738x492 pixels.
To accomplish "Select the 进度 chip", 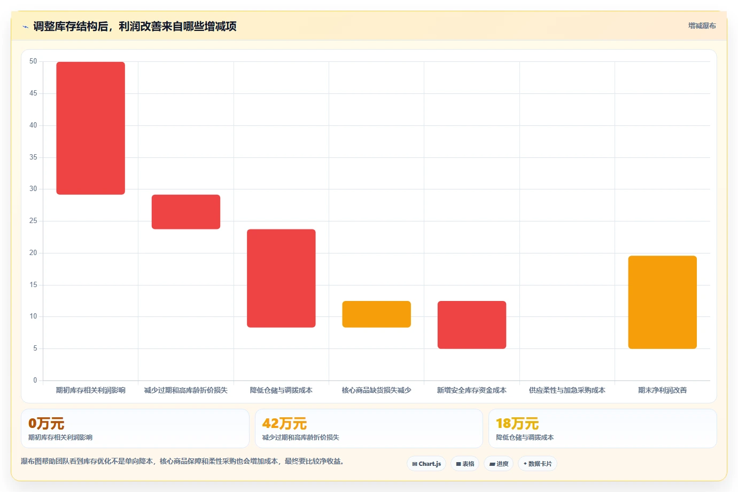I will [499, 464].
